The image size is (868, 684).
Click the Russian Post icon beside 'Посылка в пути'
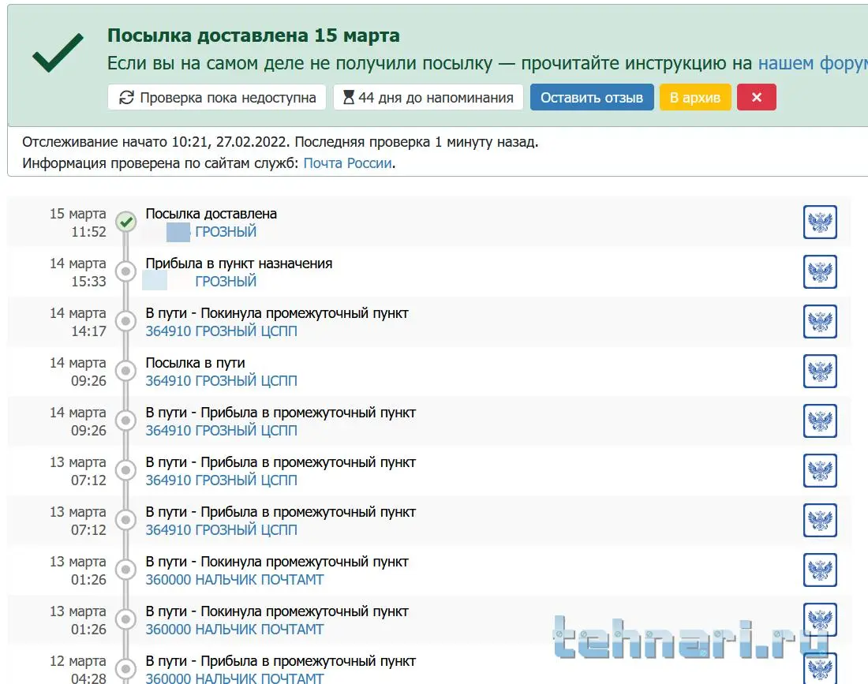coord(820,372)
